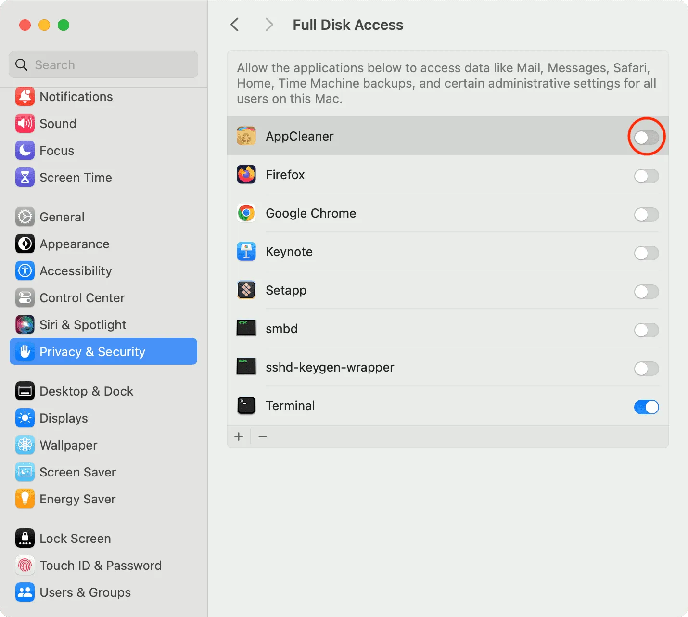Viewport: 688px width, 617px height.
Task: Click the Appearance icon in sidebar
Action: click(25, 244)
